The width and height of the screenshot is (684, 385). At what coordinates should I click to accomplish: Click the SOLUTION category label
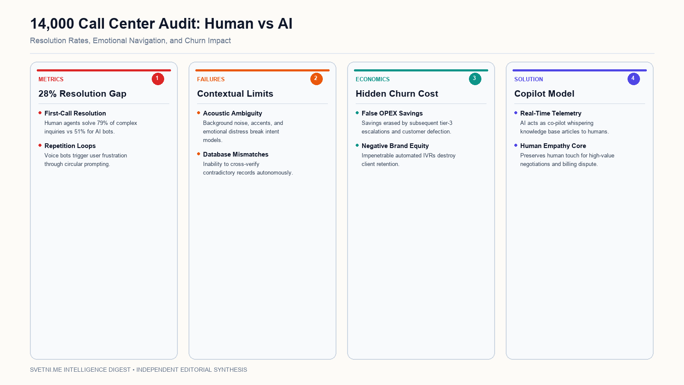[x=528, y=79]
